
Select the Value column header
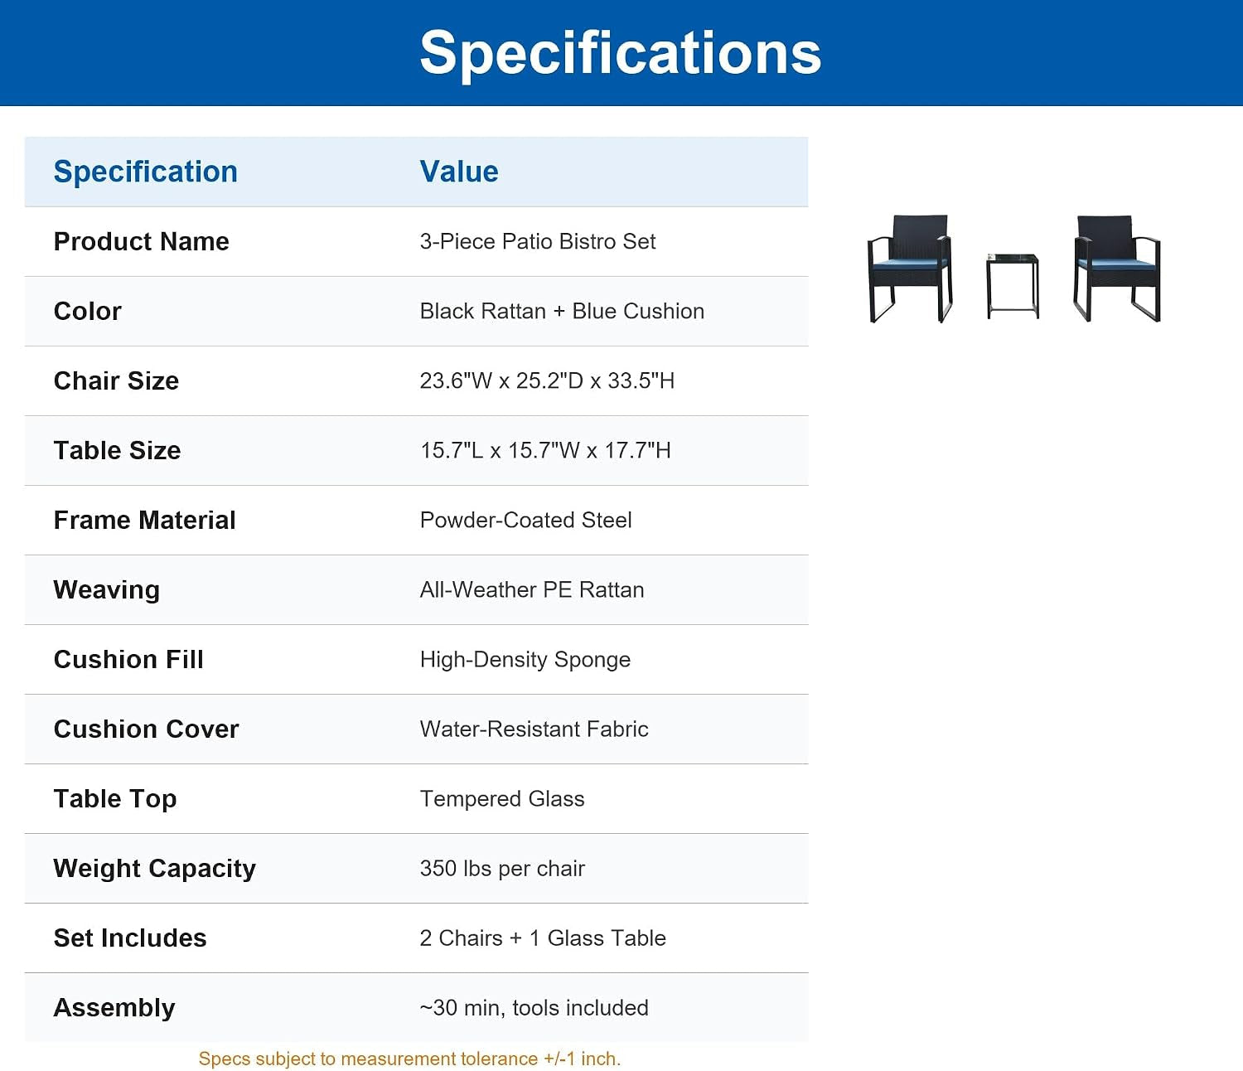pos(459,172)
